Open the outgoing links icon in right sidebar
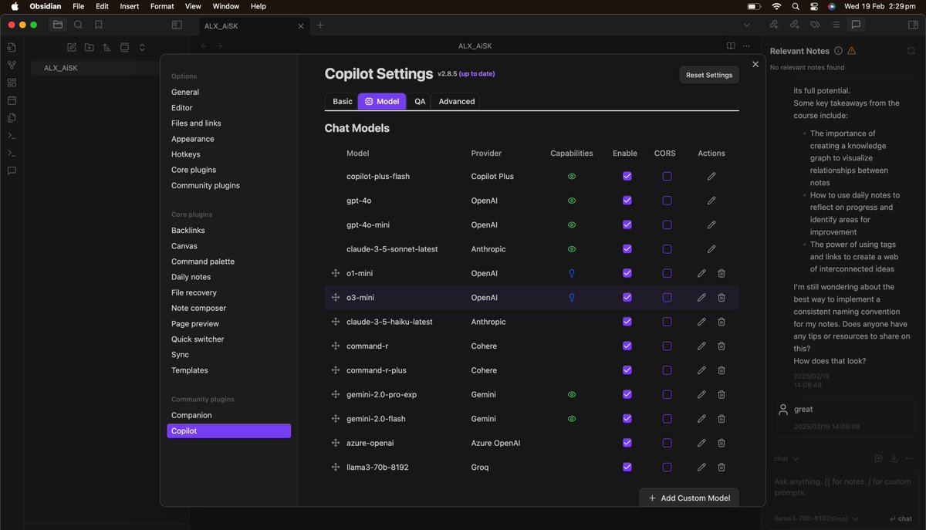This screenshot has width=926, height=530. click(x=794, y=25)
